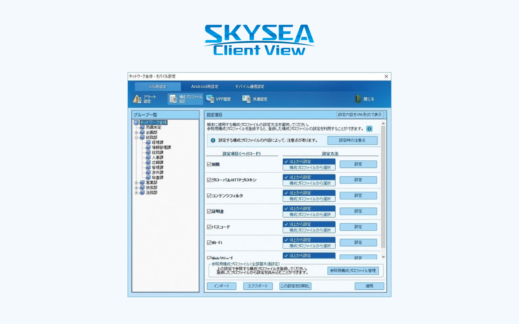
Task: Click the 設定 button for パスコード
Action: 358,227
